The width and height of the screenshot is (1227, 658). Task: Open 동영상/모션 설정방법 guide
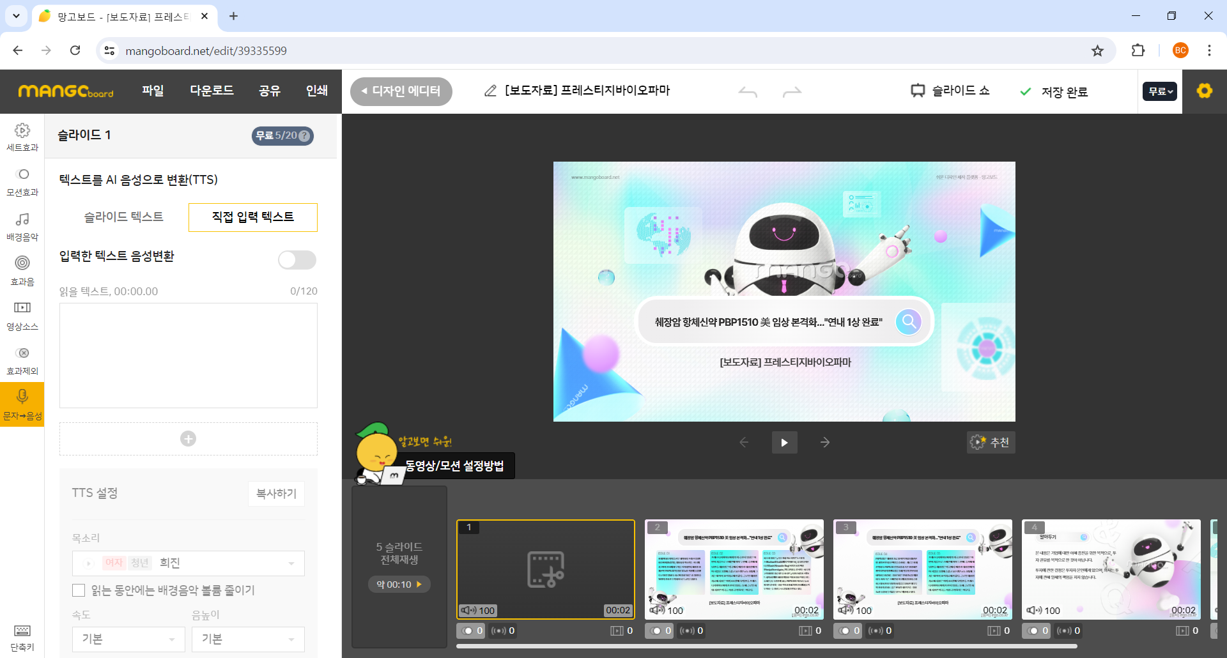tap(454, 465)
